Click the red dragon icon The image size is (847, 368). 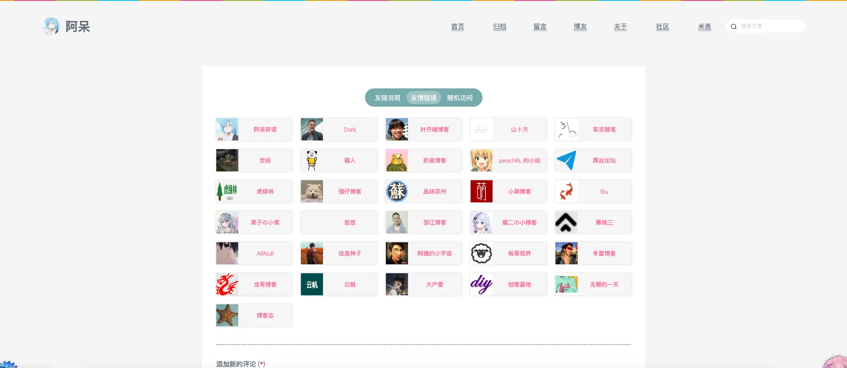click(x=227, y=284)
